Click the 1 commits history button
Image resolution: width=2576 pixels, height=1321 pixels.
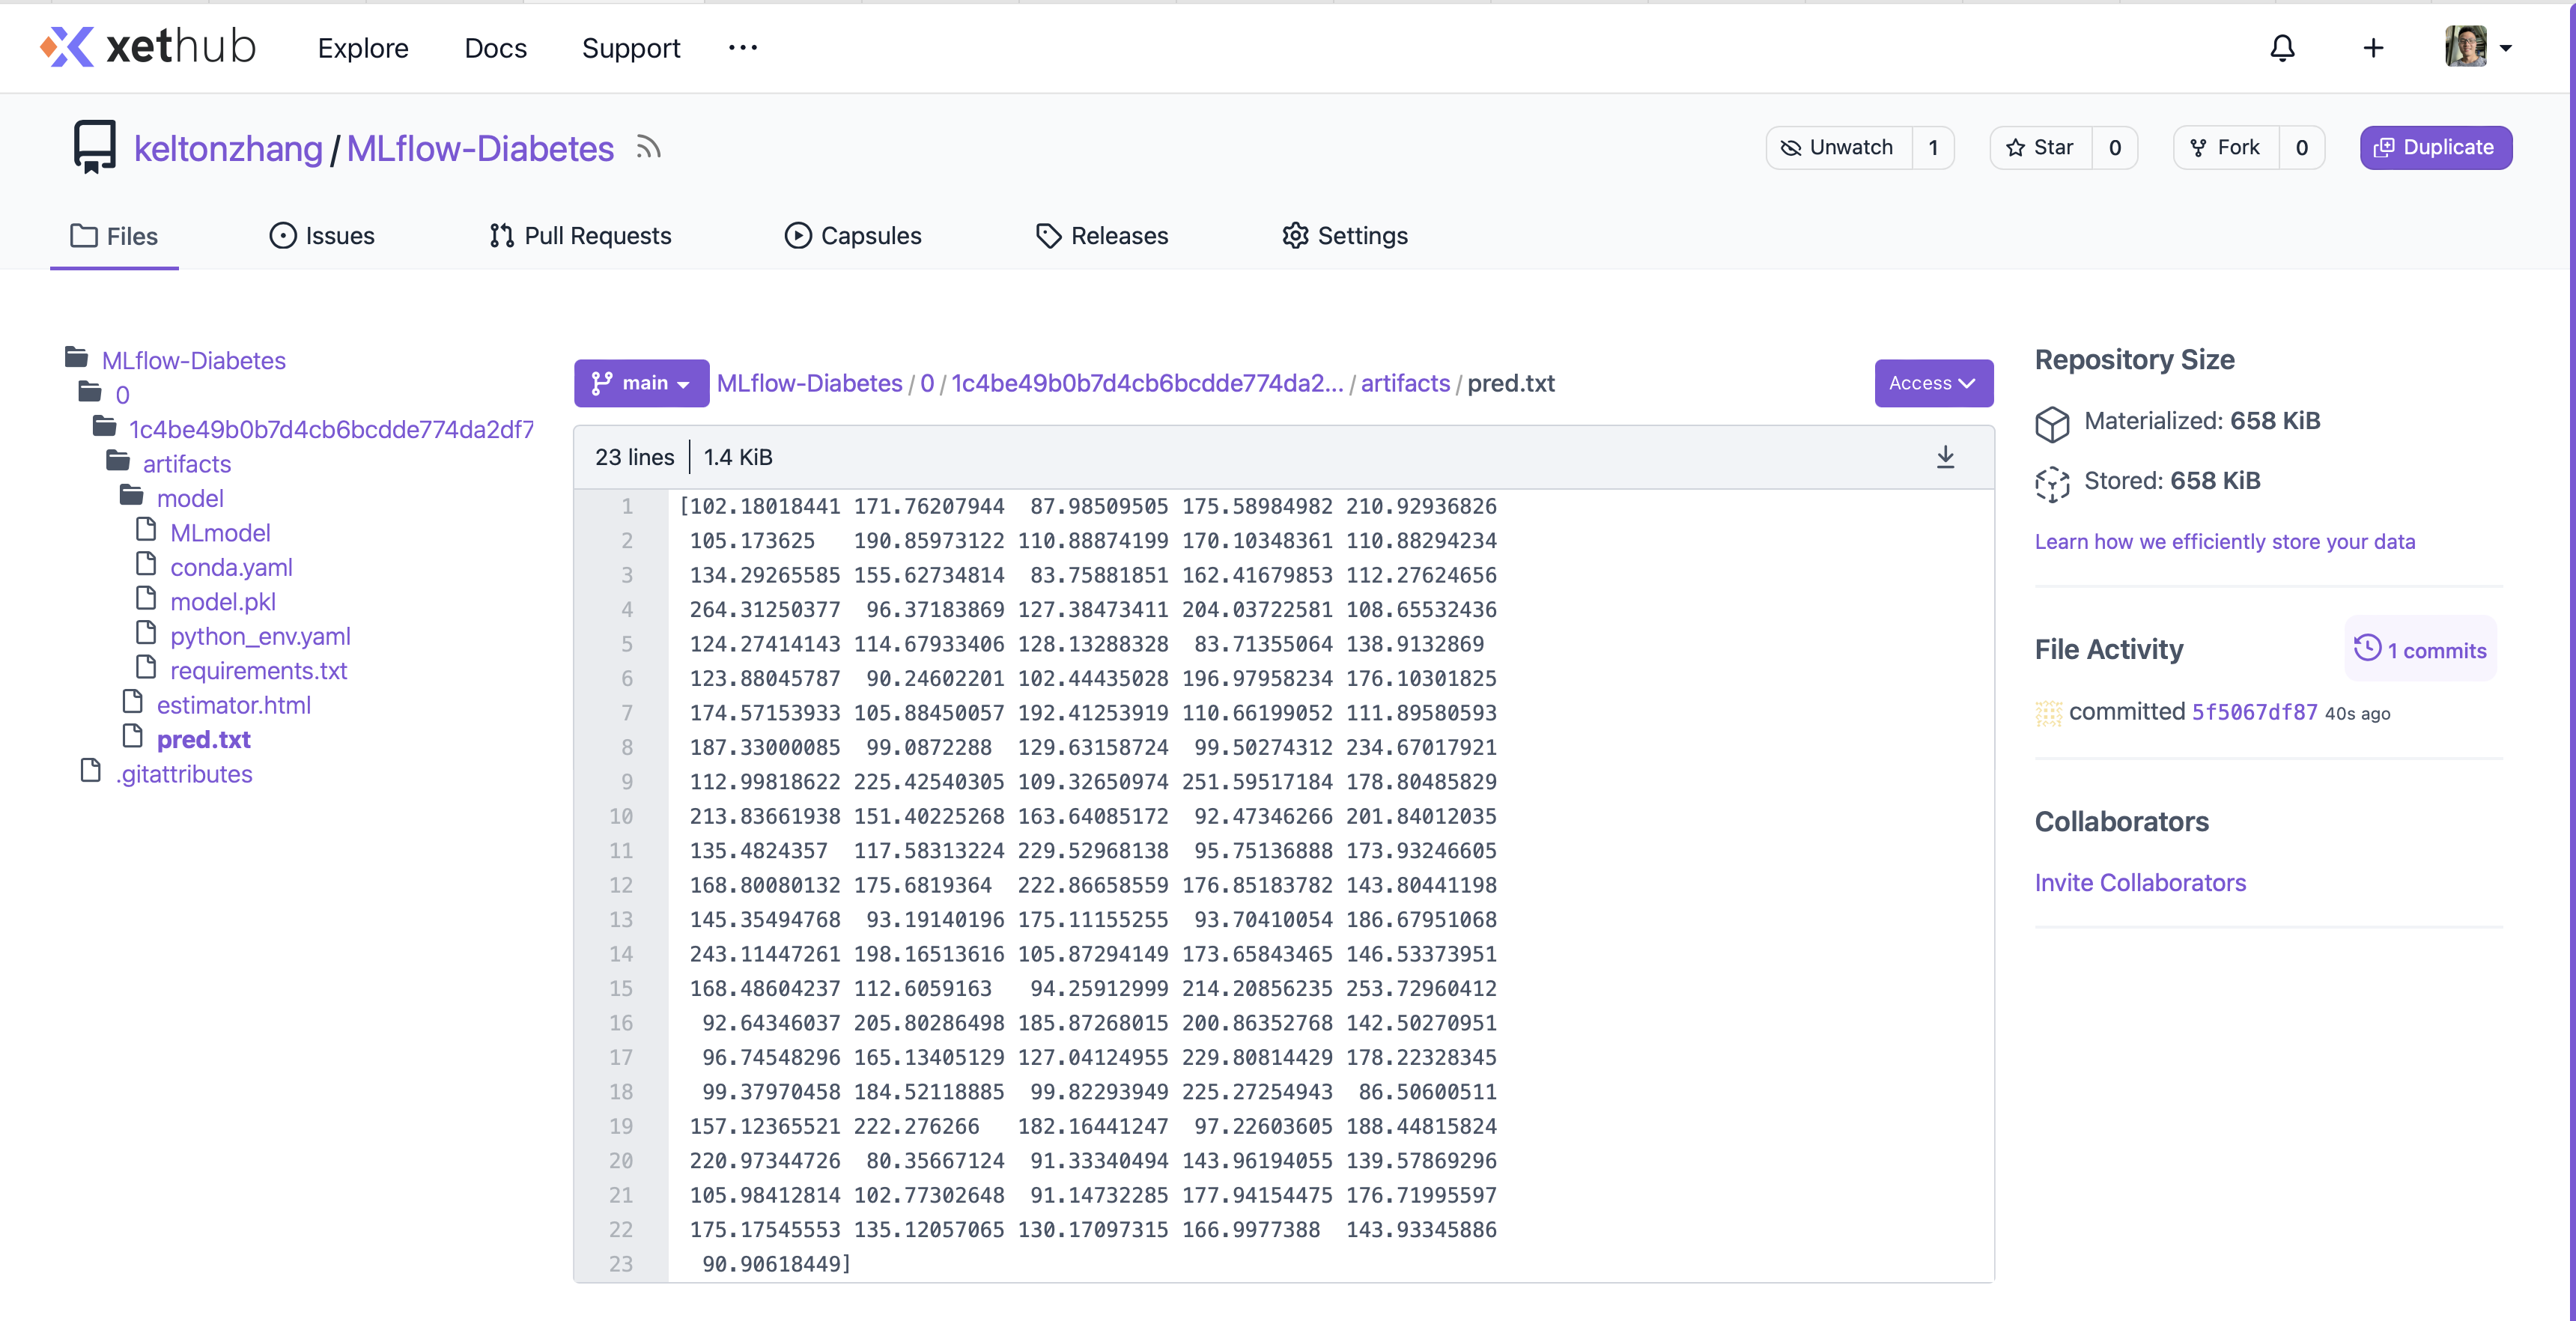coord(2420,650)
